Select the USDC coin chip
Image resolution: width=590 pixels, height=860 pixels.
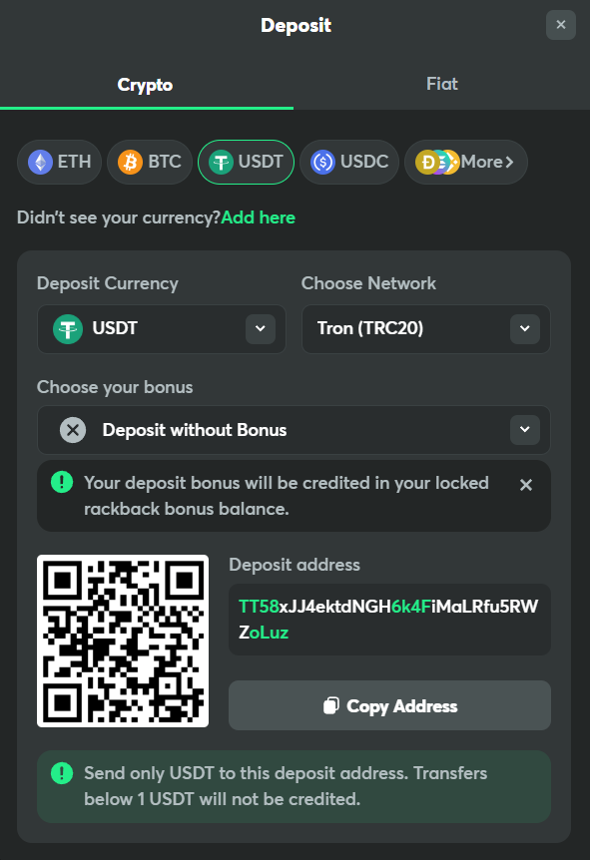349,162
